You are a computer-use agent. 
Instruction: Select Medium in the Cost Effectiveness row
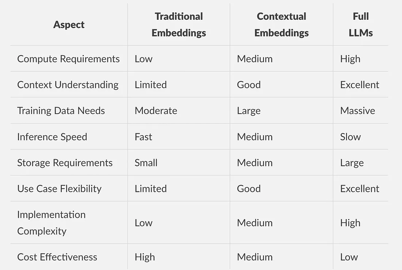(255, 257)
